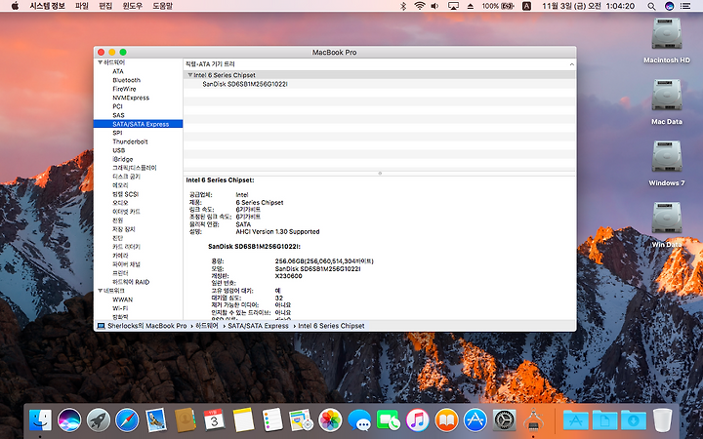Click 하드웨어 in bottom path bar
Viewport: 703px width, 439px height.
207,326
